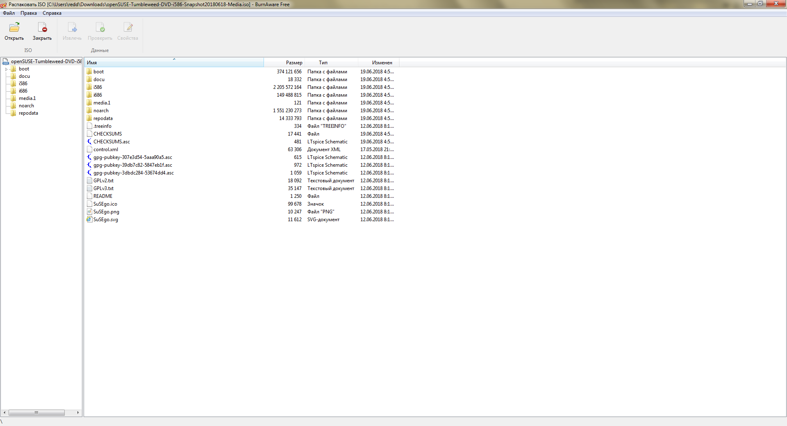Image resolution: width=787 pixels, height=426 pixels.
Task: Click the Проверить (Verify) toolbar icon
Action: [x=100, y=28]
